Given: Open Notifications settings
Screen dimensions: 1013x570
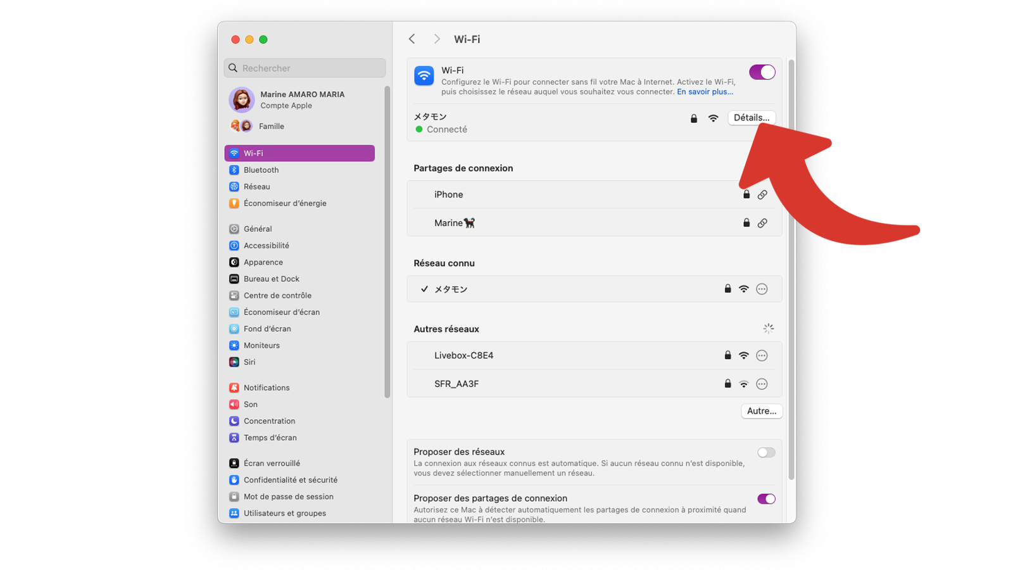Looking at the screenshot, I should point(267,387).
